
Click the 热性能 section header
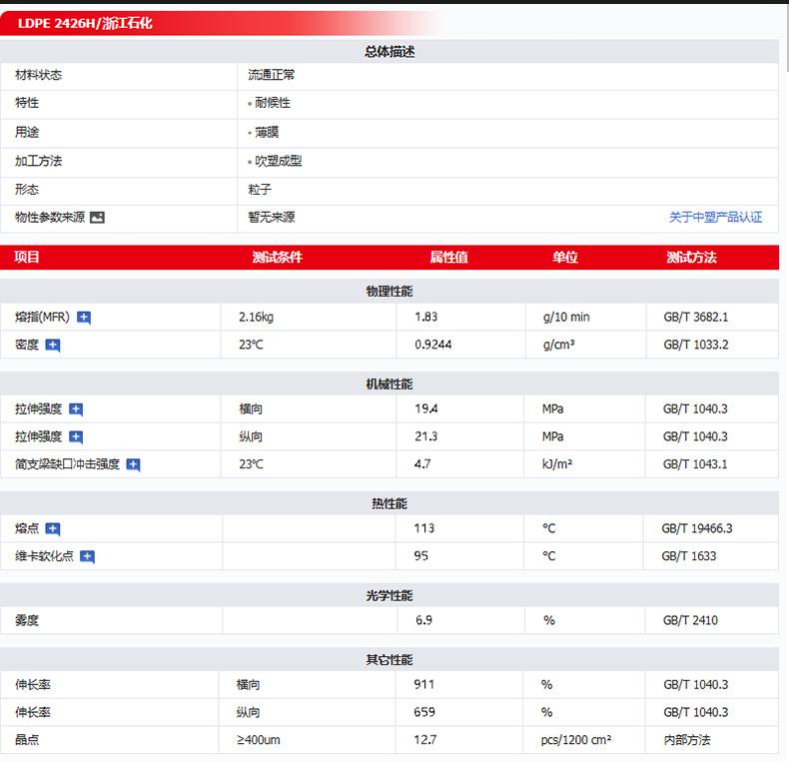(389, 503)
